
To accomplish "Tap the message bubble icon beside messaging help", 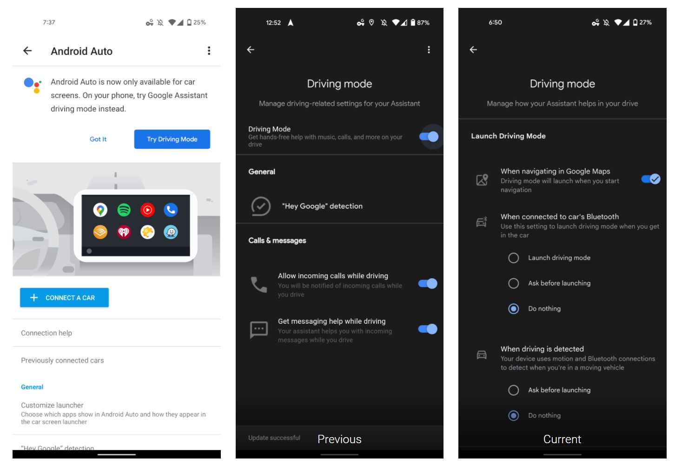I will [x=259, y=330].
